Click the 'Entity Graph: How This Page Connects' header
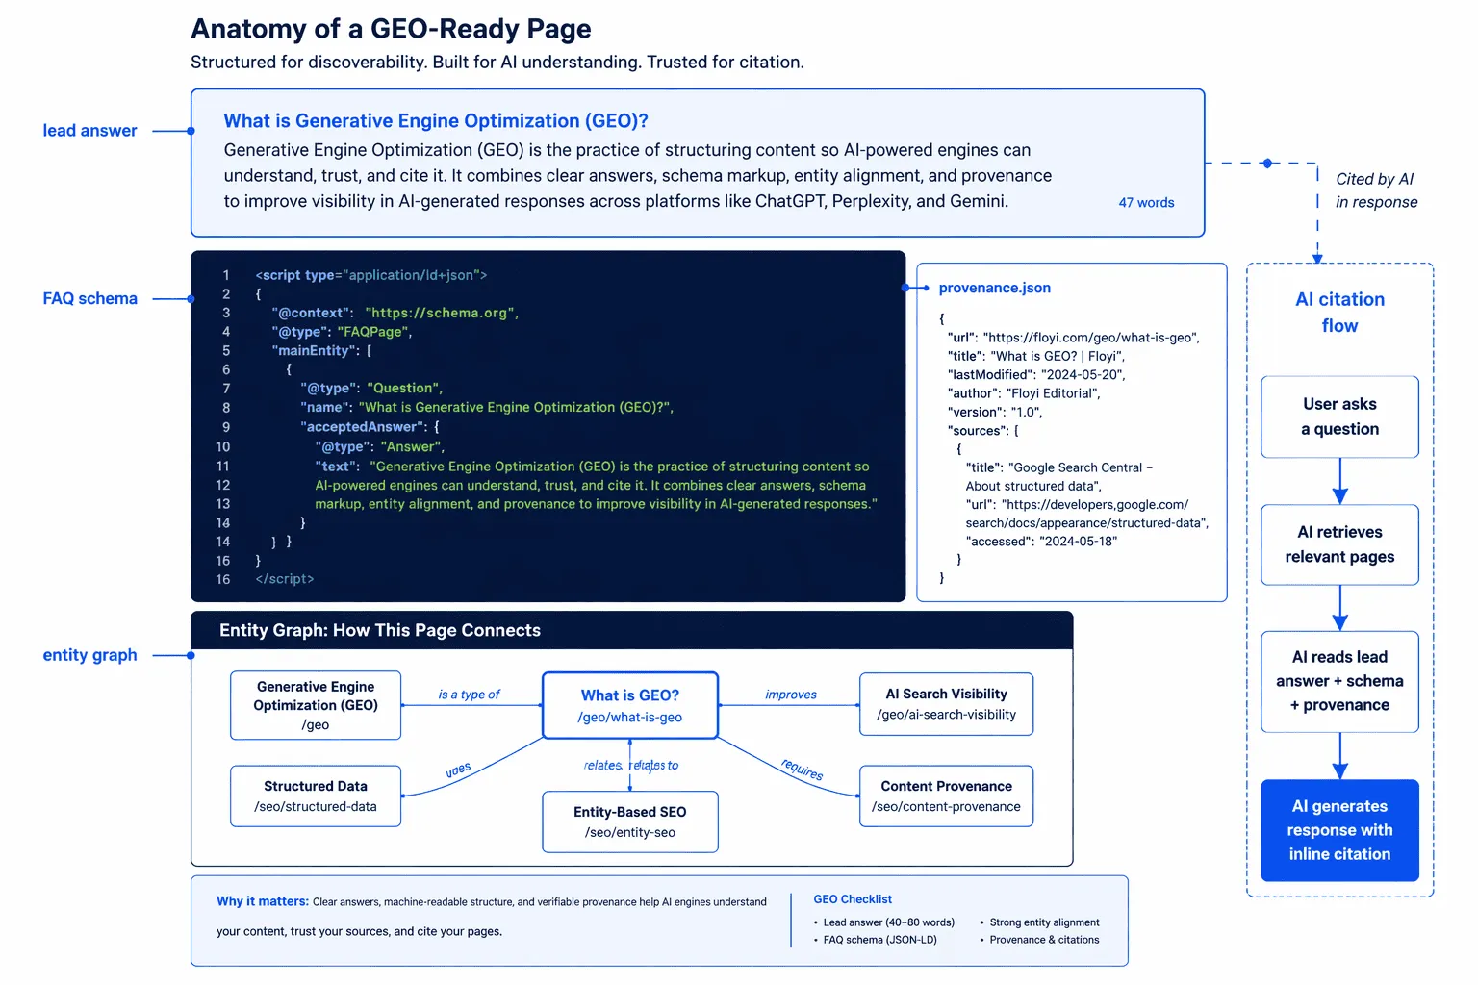The height and width of the screenshot is (985, 1478). [380, 631]
